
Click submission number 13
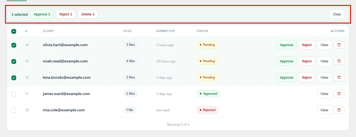[27, 61]
